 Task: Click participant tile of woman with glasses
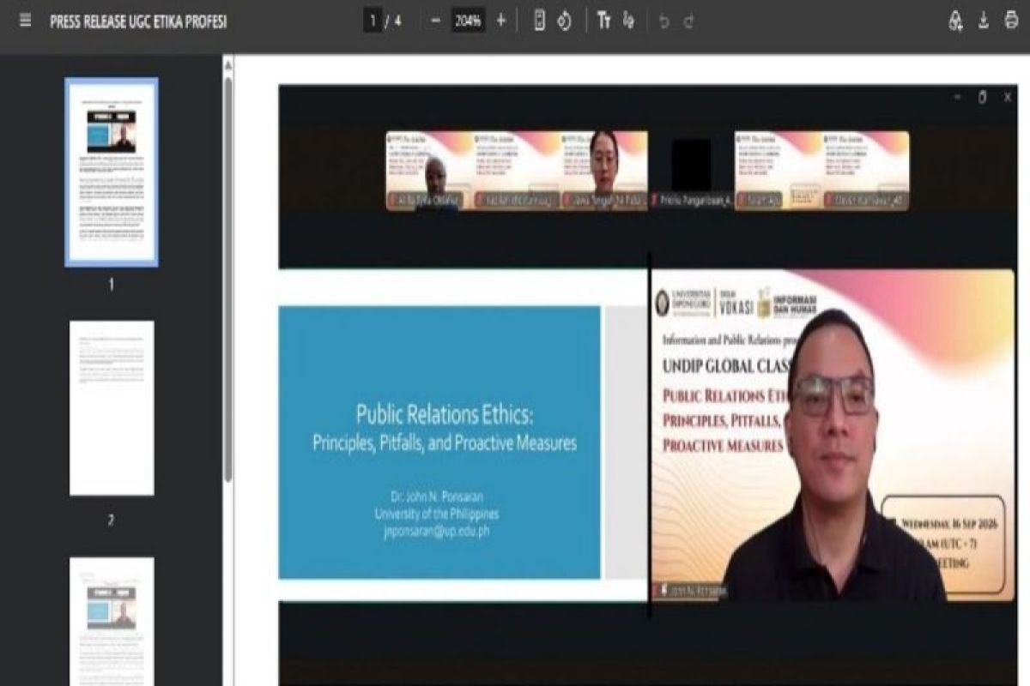604,171
